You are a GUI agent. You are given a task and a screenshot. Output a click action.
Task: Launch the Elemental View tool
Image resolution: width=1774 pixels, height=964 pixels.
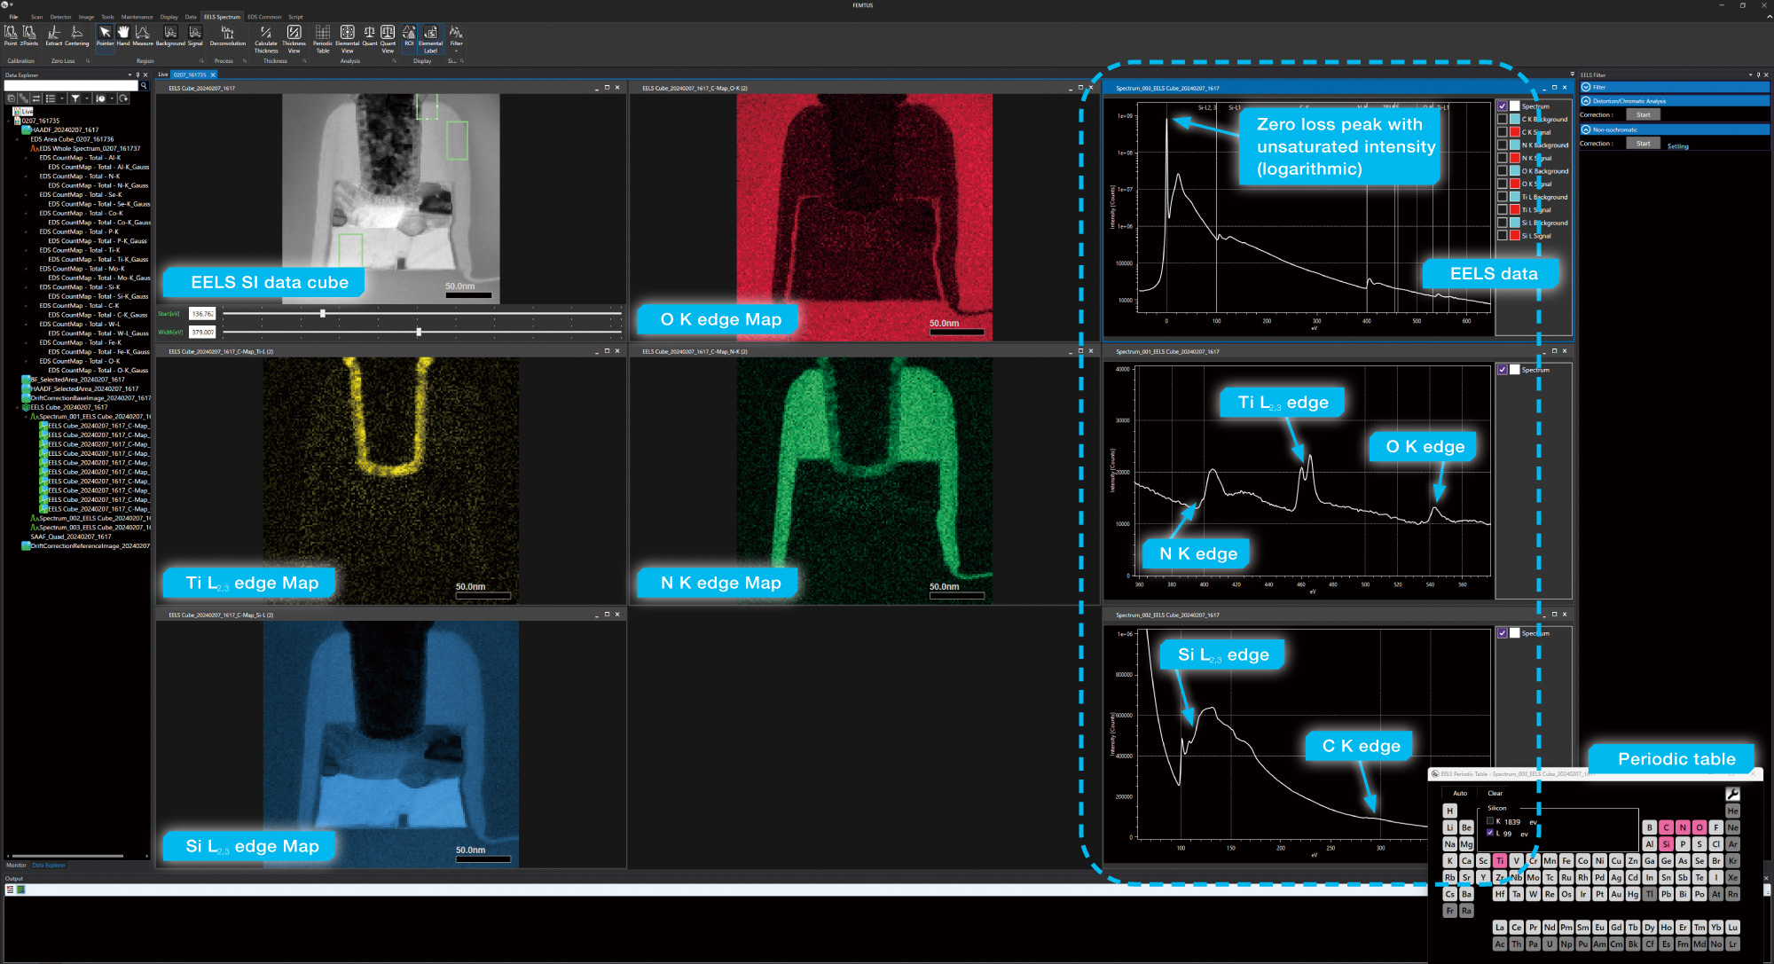348,39
